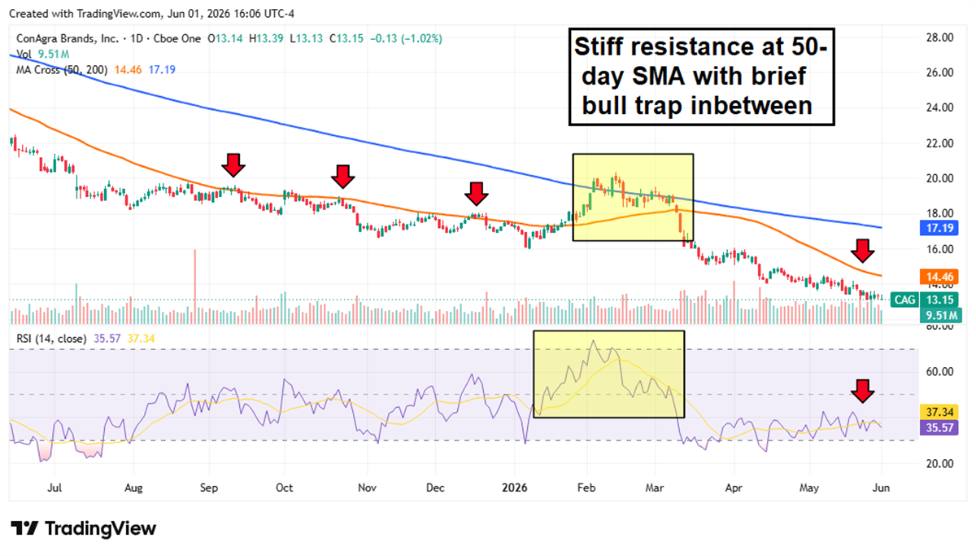Click the Jul label on the time axis
This screenshot has width=976, height=556.
[54, 488]
